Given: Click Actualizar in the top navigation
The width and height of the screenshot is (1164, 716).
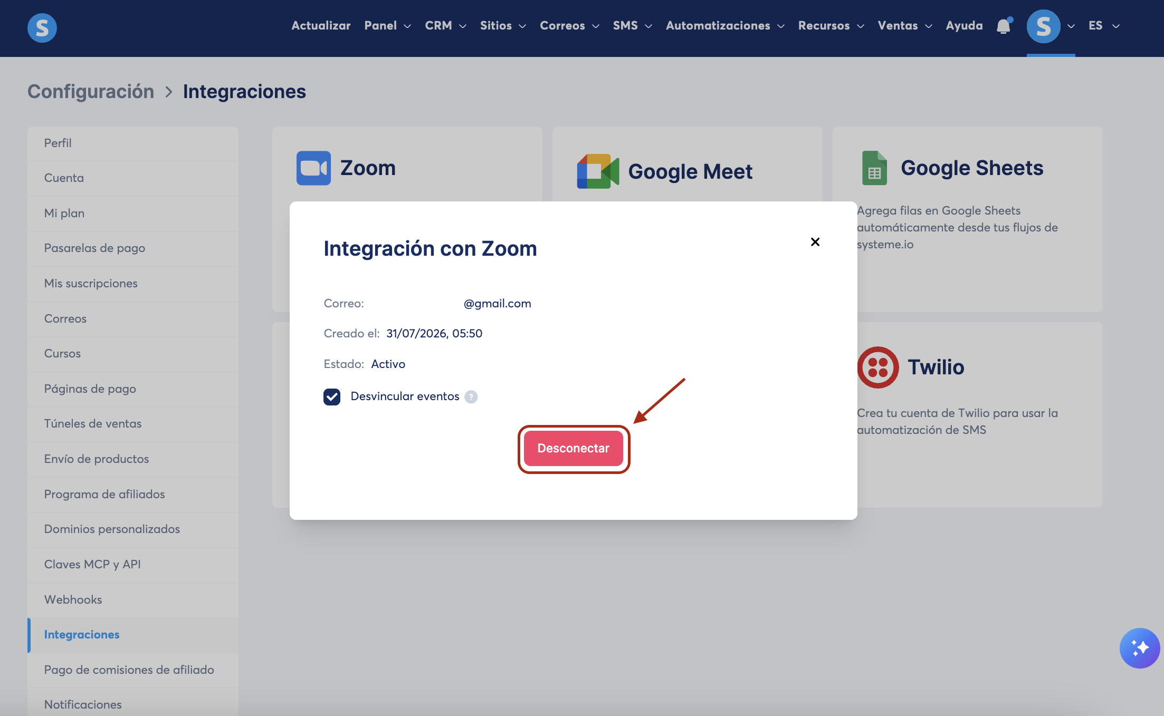Looking at the screenshot, I should [321, 26].
